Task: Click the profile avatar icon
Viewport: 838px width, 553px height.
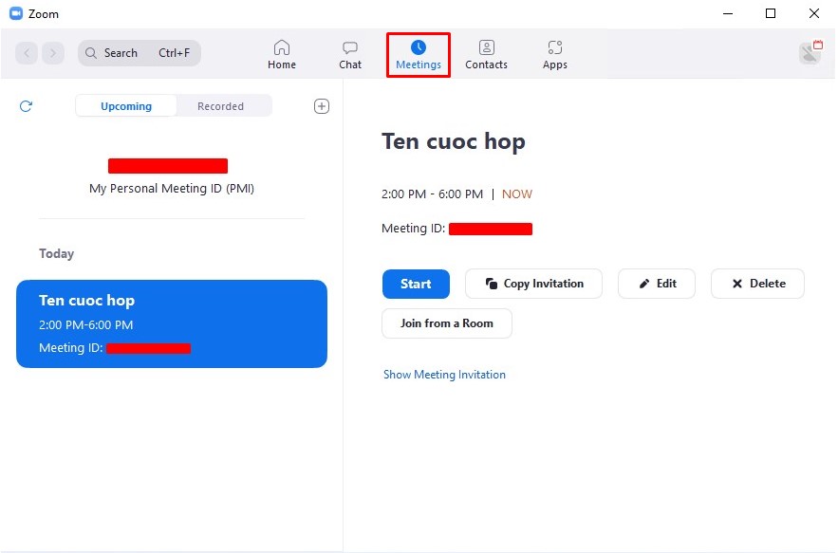Action: 810,53
